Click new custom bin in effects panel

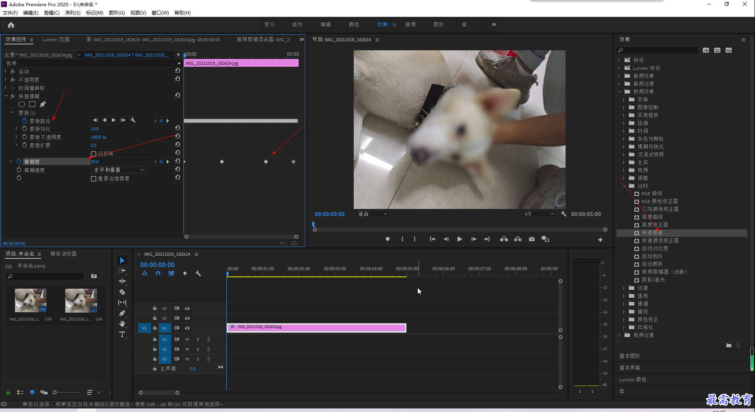729,345
